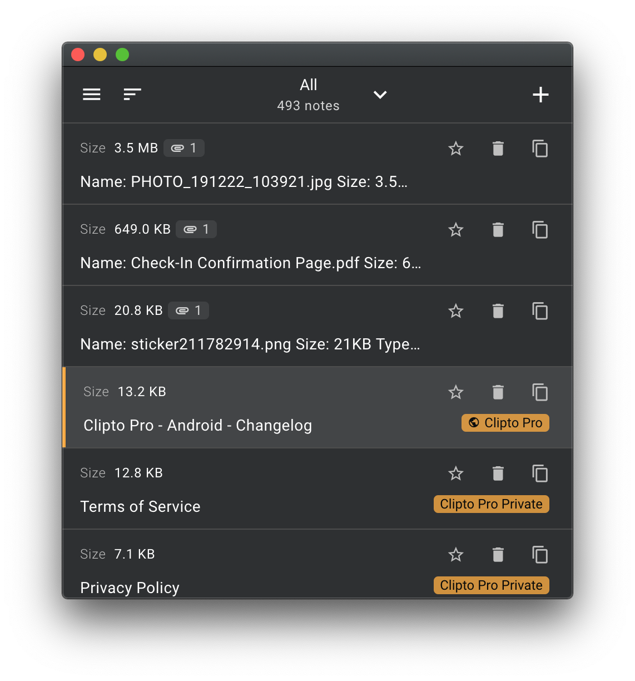The width and height of the screenshot is (635, 681).
Task: Open note titled Name: PHOTO_191222_103921.jpg
Action: tap(244, 182)
